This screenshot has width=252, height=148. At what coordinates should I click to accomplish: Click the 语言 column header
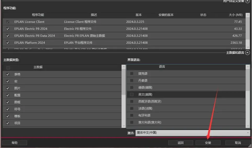(x=162, y=67)
